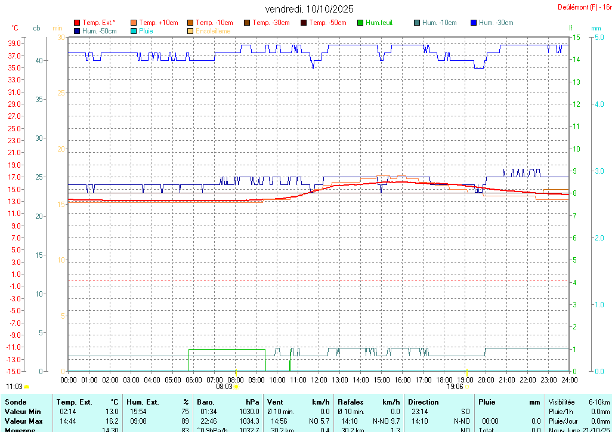Click the navy Hum. -50cm legend square
Screen dimensions: 612x432
click(x=77, y=31)
